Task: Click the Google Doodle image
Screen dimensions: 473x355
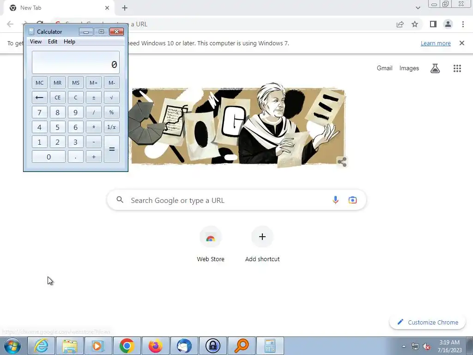Action: pos(238,126)
